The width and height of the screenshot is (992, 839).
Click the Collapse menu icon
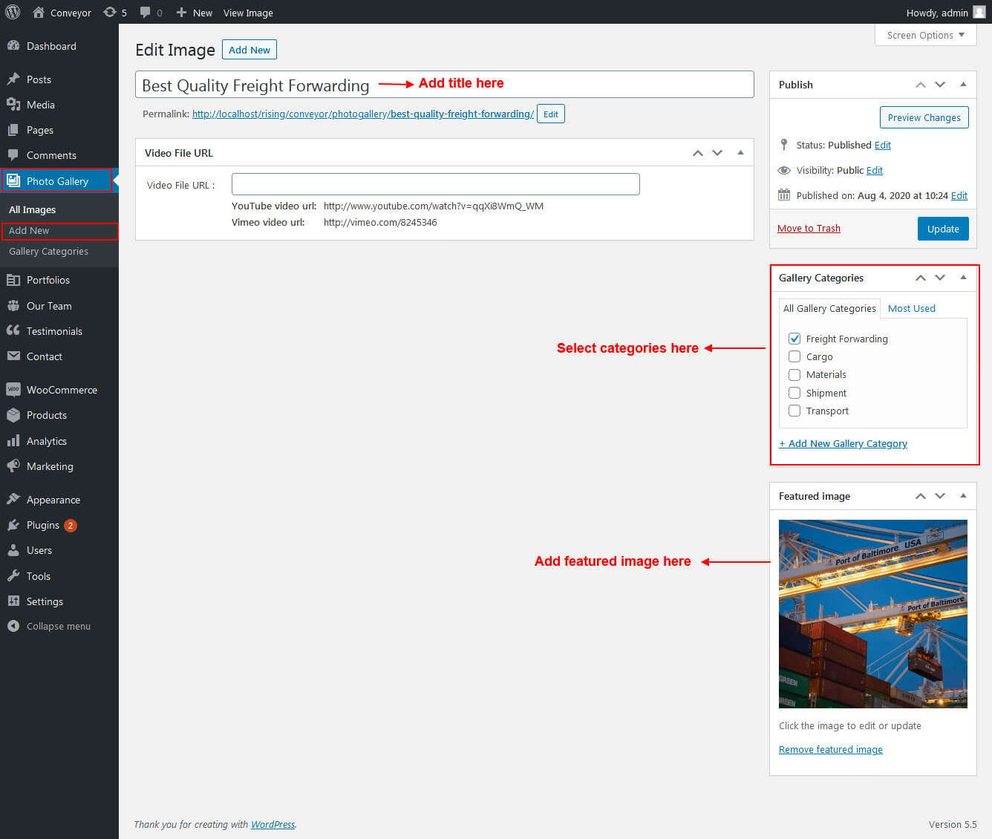pyautogui.click(x=13, y=626)
